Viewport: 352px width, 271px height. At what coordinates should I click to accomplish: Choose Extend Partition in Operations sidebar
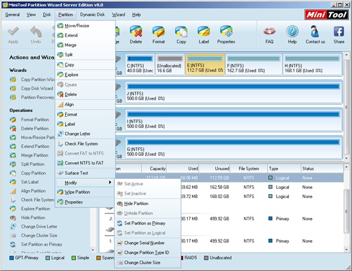tap(35, 147)
